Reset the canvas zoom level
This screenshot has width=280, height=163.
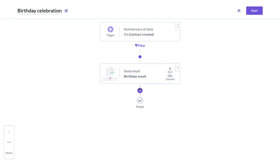pos(9,153)
